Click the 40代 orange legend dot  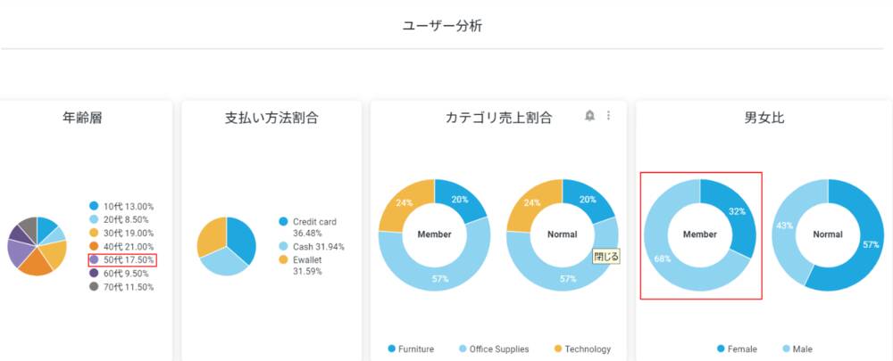point(94,247)
